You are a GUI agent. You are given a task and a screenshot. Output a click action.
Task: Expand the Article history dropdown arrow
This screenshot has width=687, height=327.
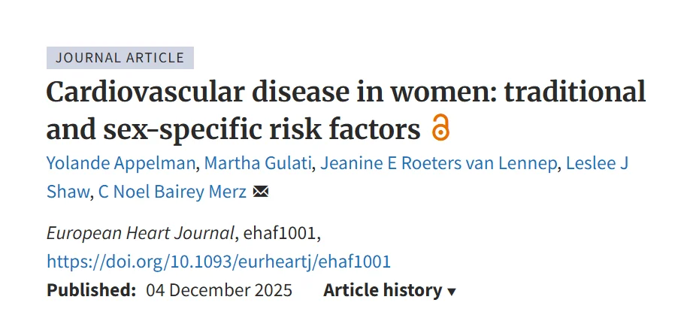[452, 292]
